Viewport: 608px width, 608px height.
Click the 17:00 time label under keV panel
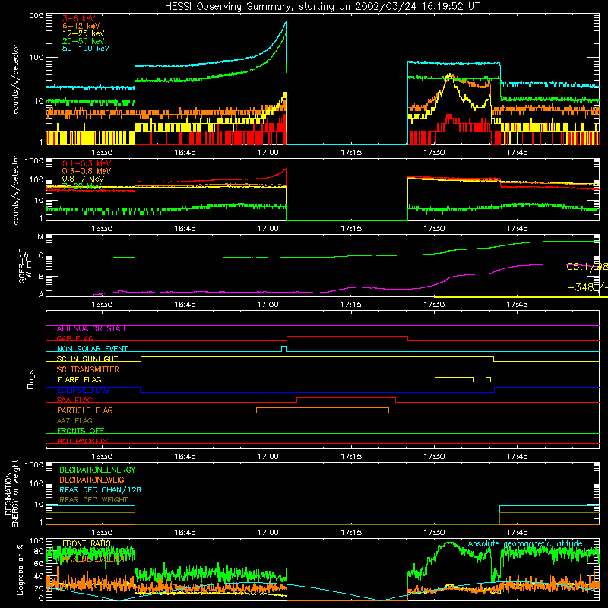268,153
